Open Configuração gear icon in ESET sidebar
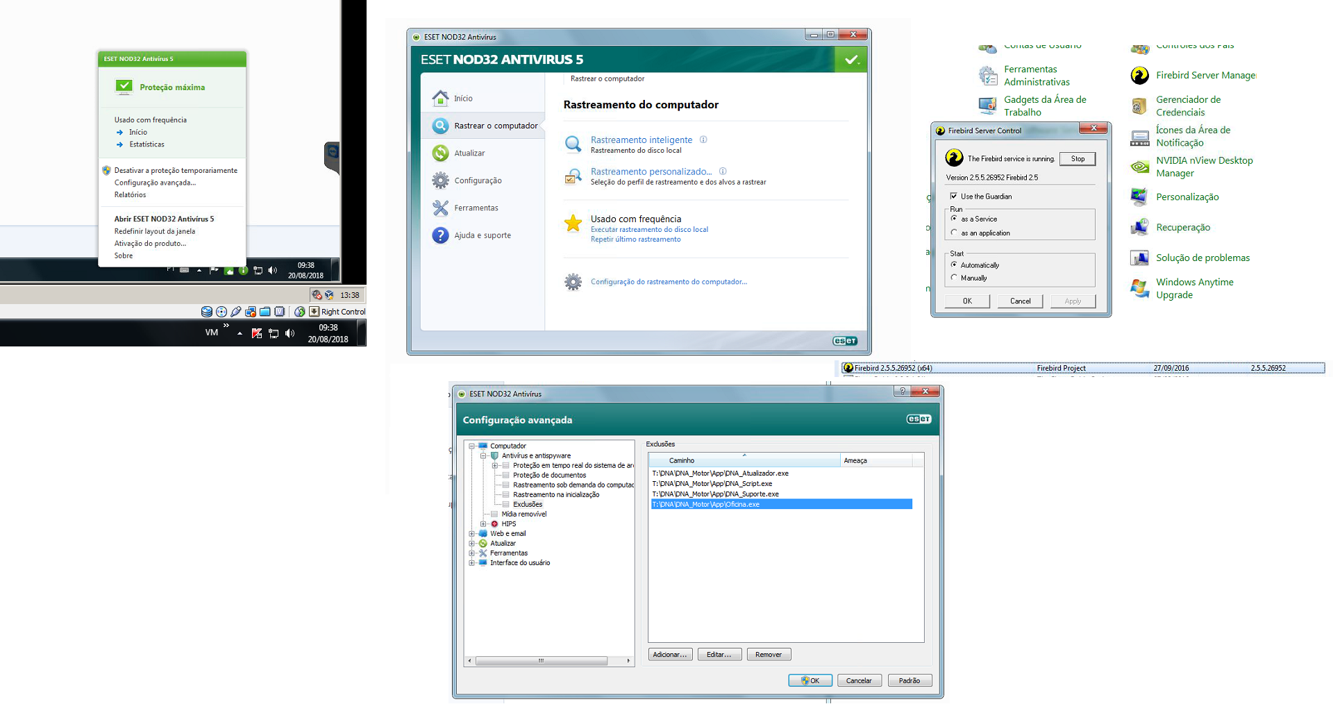Viewport: 1333px width, 704px height. coord(440,181)
